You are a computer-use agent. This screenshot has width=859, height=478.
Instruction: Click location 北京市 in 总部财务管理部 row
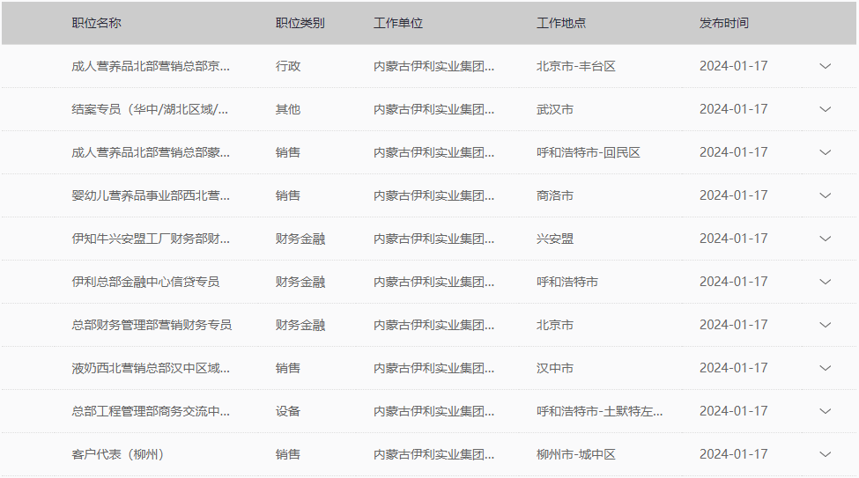(x=555, y=325)
